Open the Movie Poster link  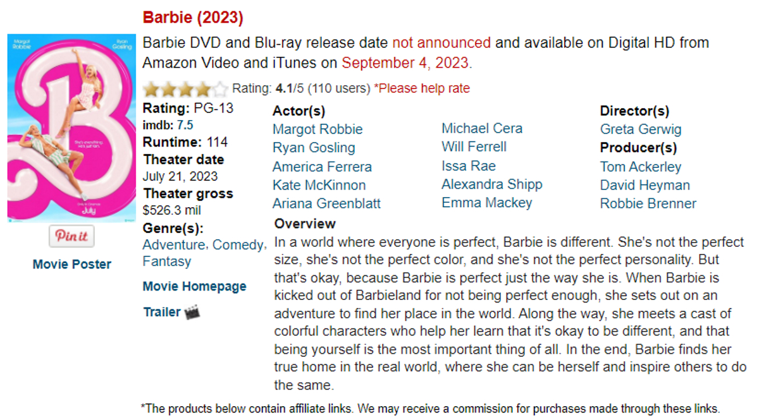[x=71, y=264]
